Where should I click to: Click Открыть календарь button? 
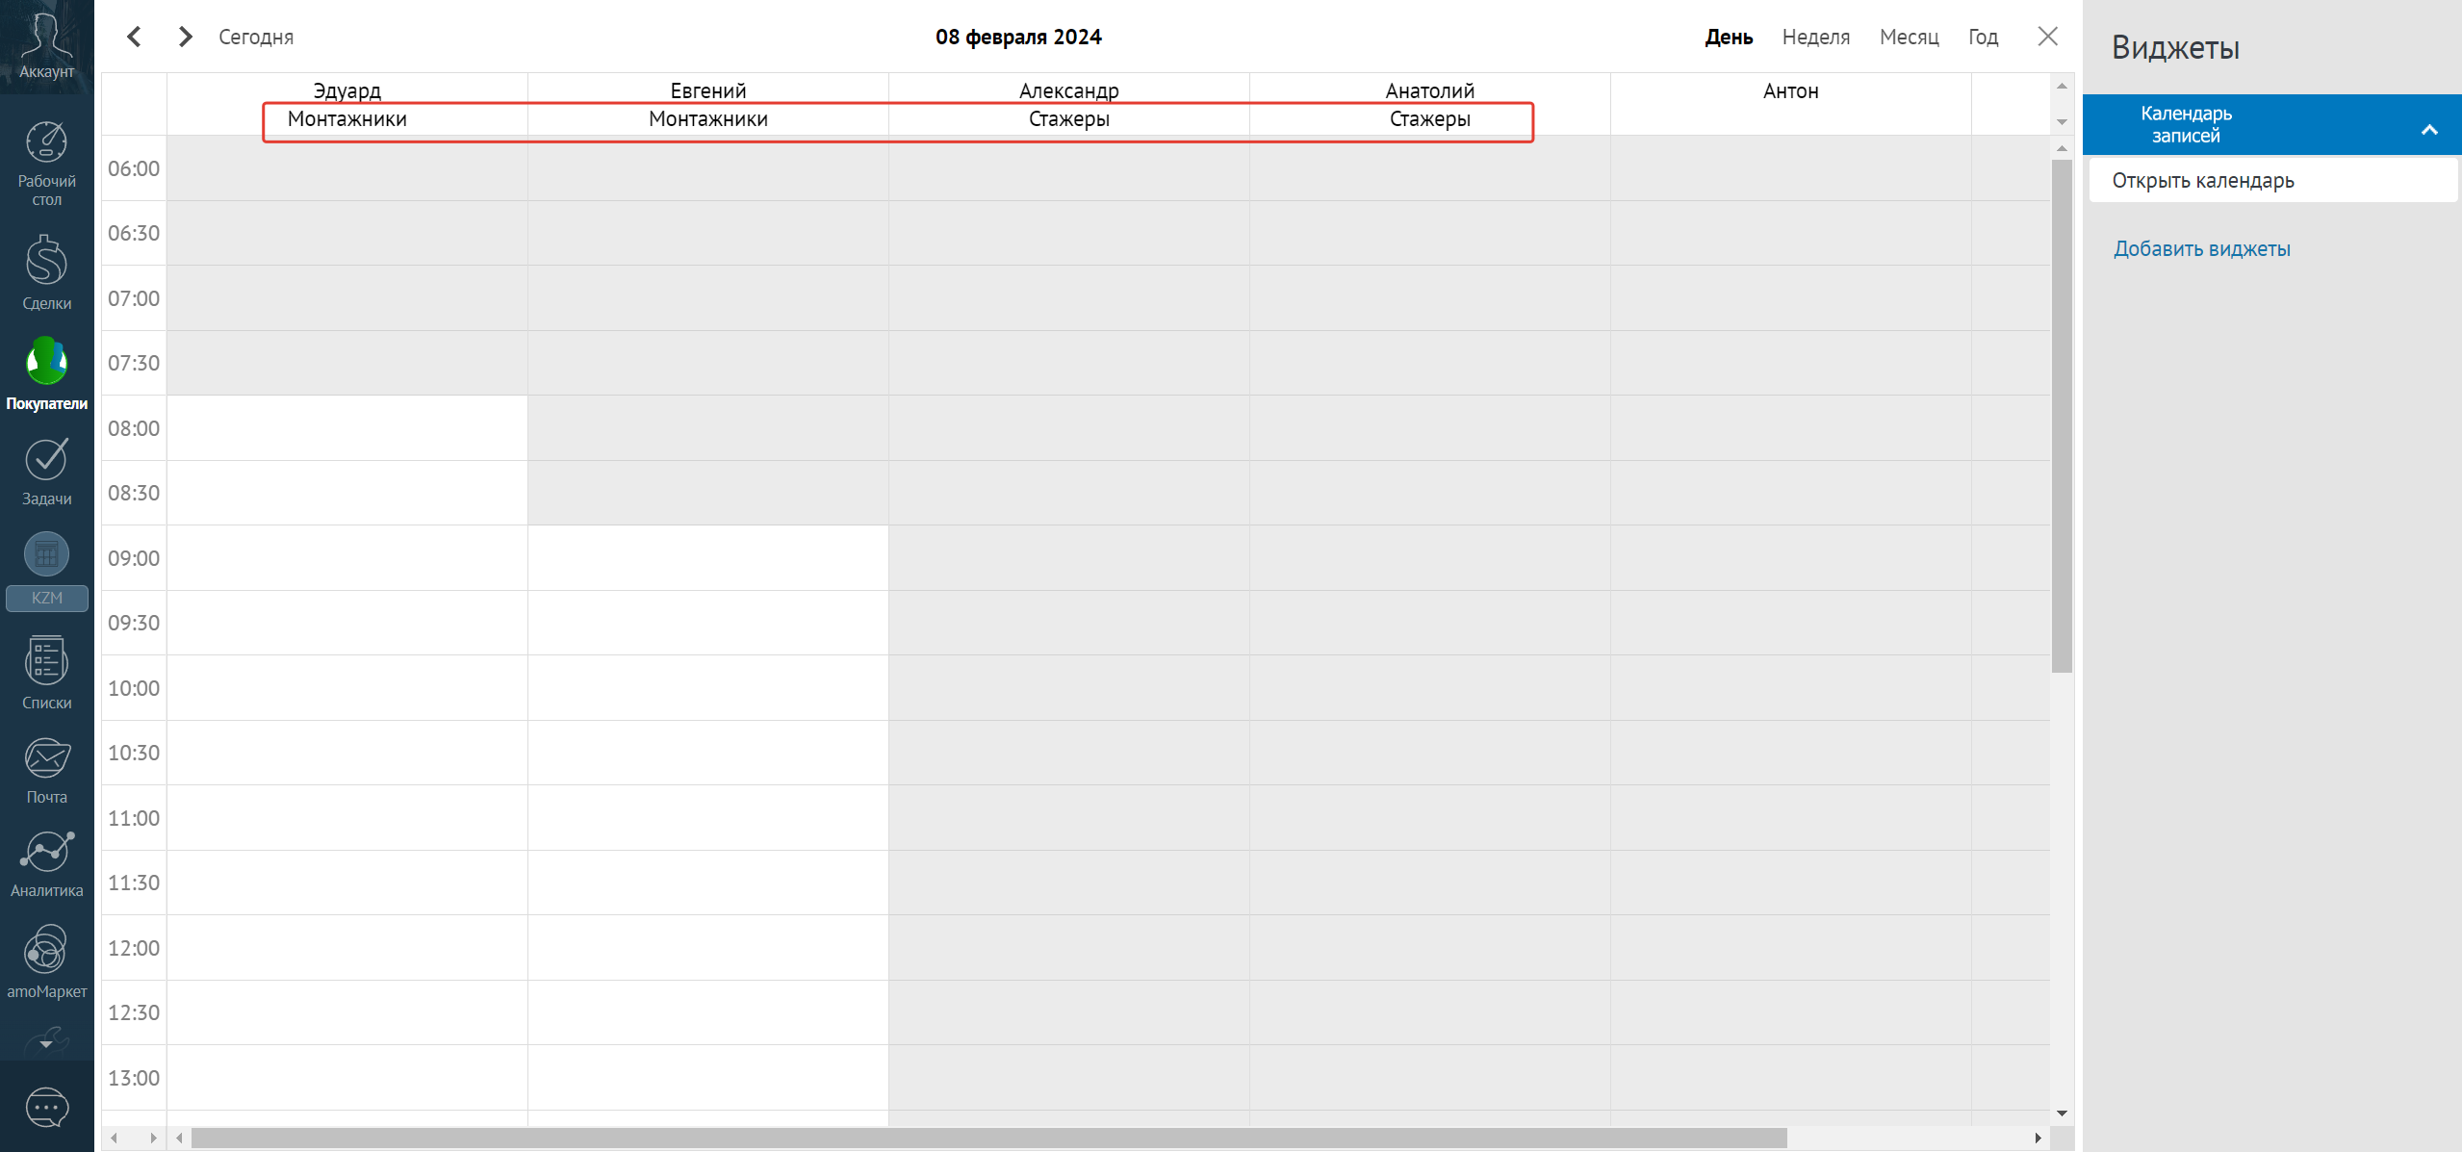tap(2202, 181)
